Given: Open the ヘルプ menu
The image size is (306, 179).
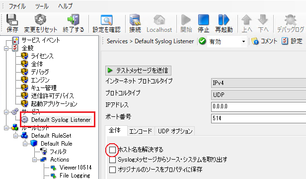Looking at the screenshot, I should pyautogui.click(x=65, y=6).
